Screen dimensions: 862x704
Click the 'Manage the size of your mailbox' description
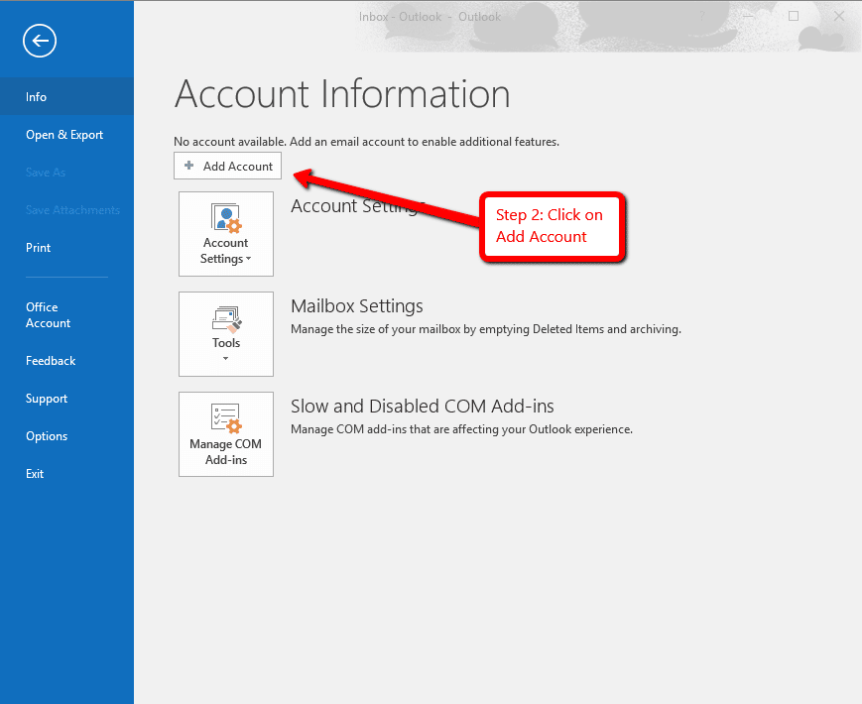click(486, 329)
